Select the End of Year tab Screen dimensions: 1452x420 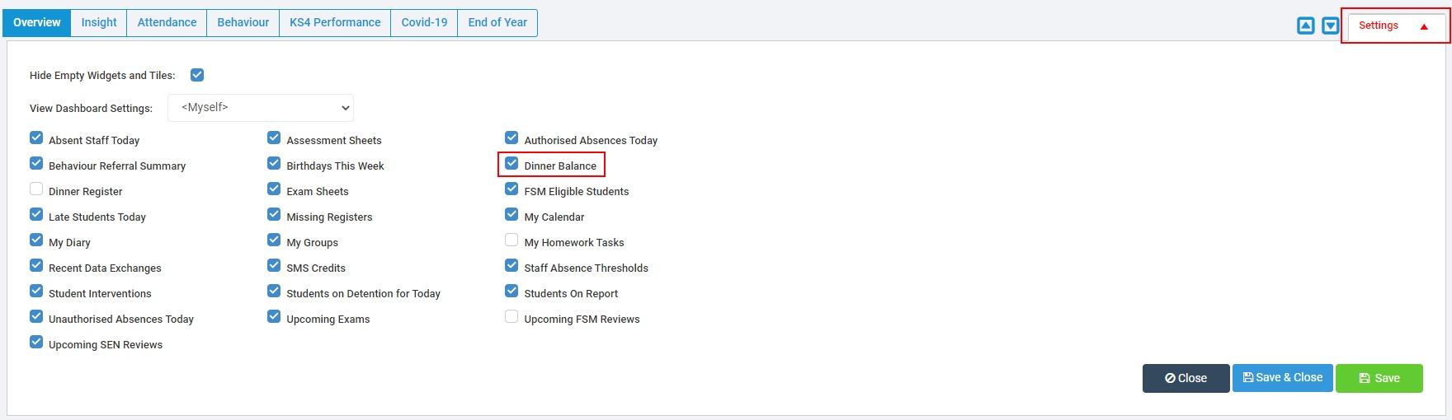tap(497, 23)
